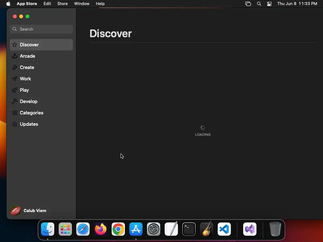The height and width of the screenshot is (242, 323).
Task: Minimize the App Store window
Action: [x=21, y=16]
